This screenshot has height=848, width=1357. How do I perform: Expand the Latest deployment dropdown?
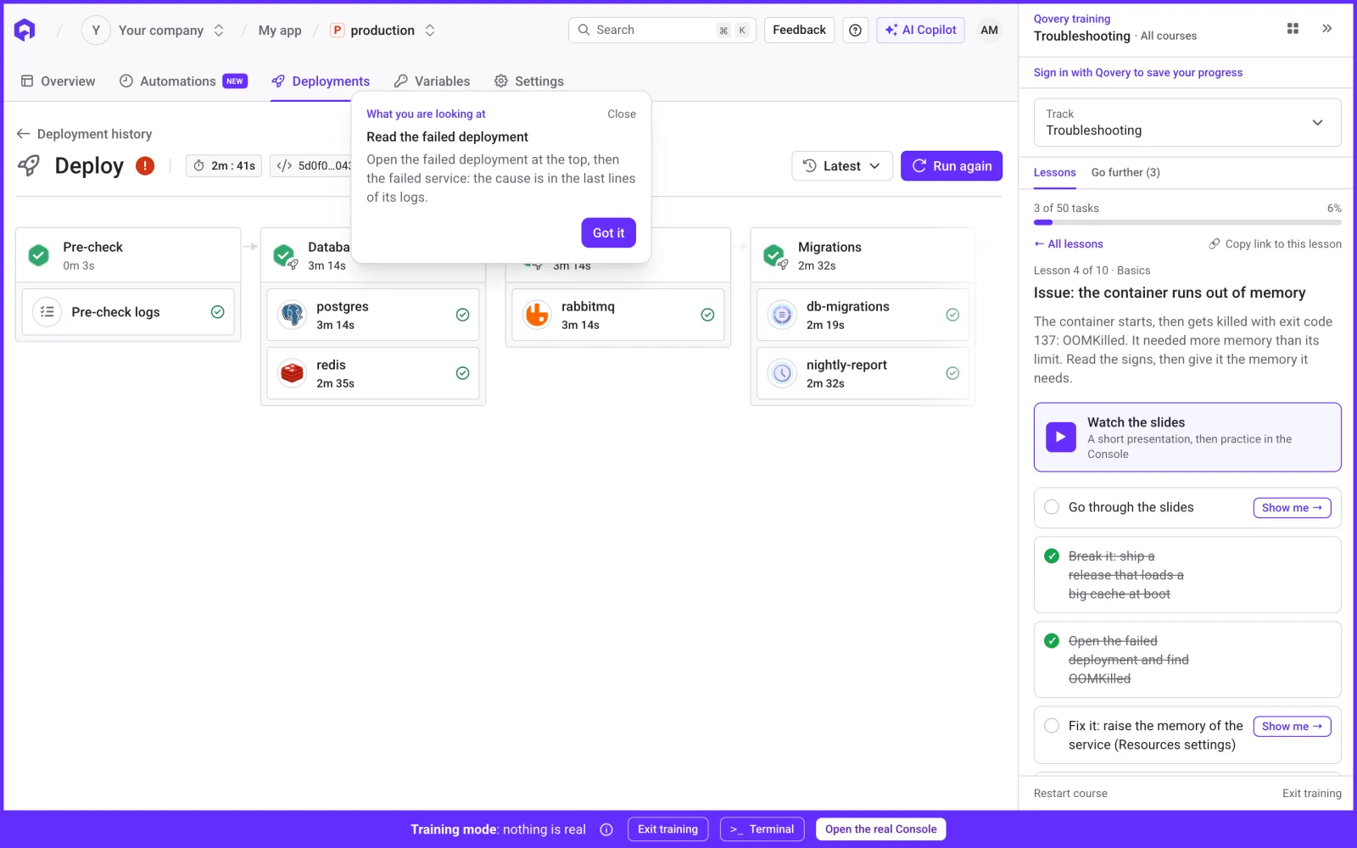pos(842,166)
